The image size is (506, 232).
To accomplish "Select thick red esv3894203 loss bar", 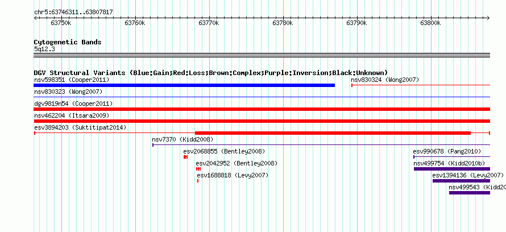I will tap(333, 133).
